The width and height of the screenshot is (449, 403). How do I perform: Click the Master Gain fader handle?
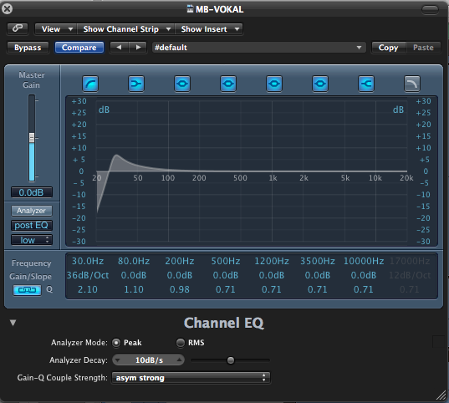click(x=32, y=137)
